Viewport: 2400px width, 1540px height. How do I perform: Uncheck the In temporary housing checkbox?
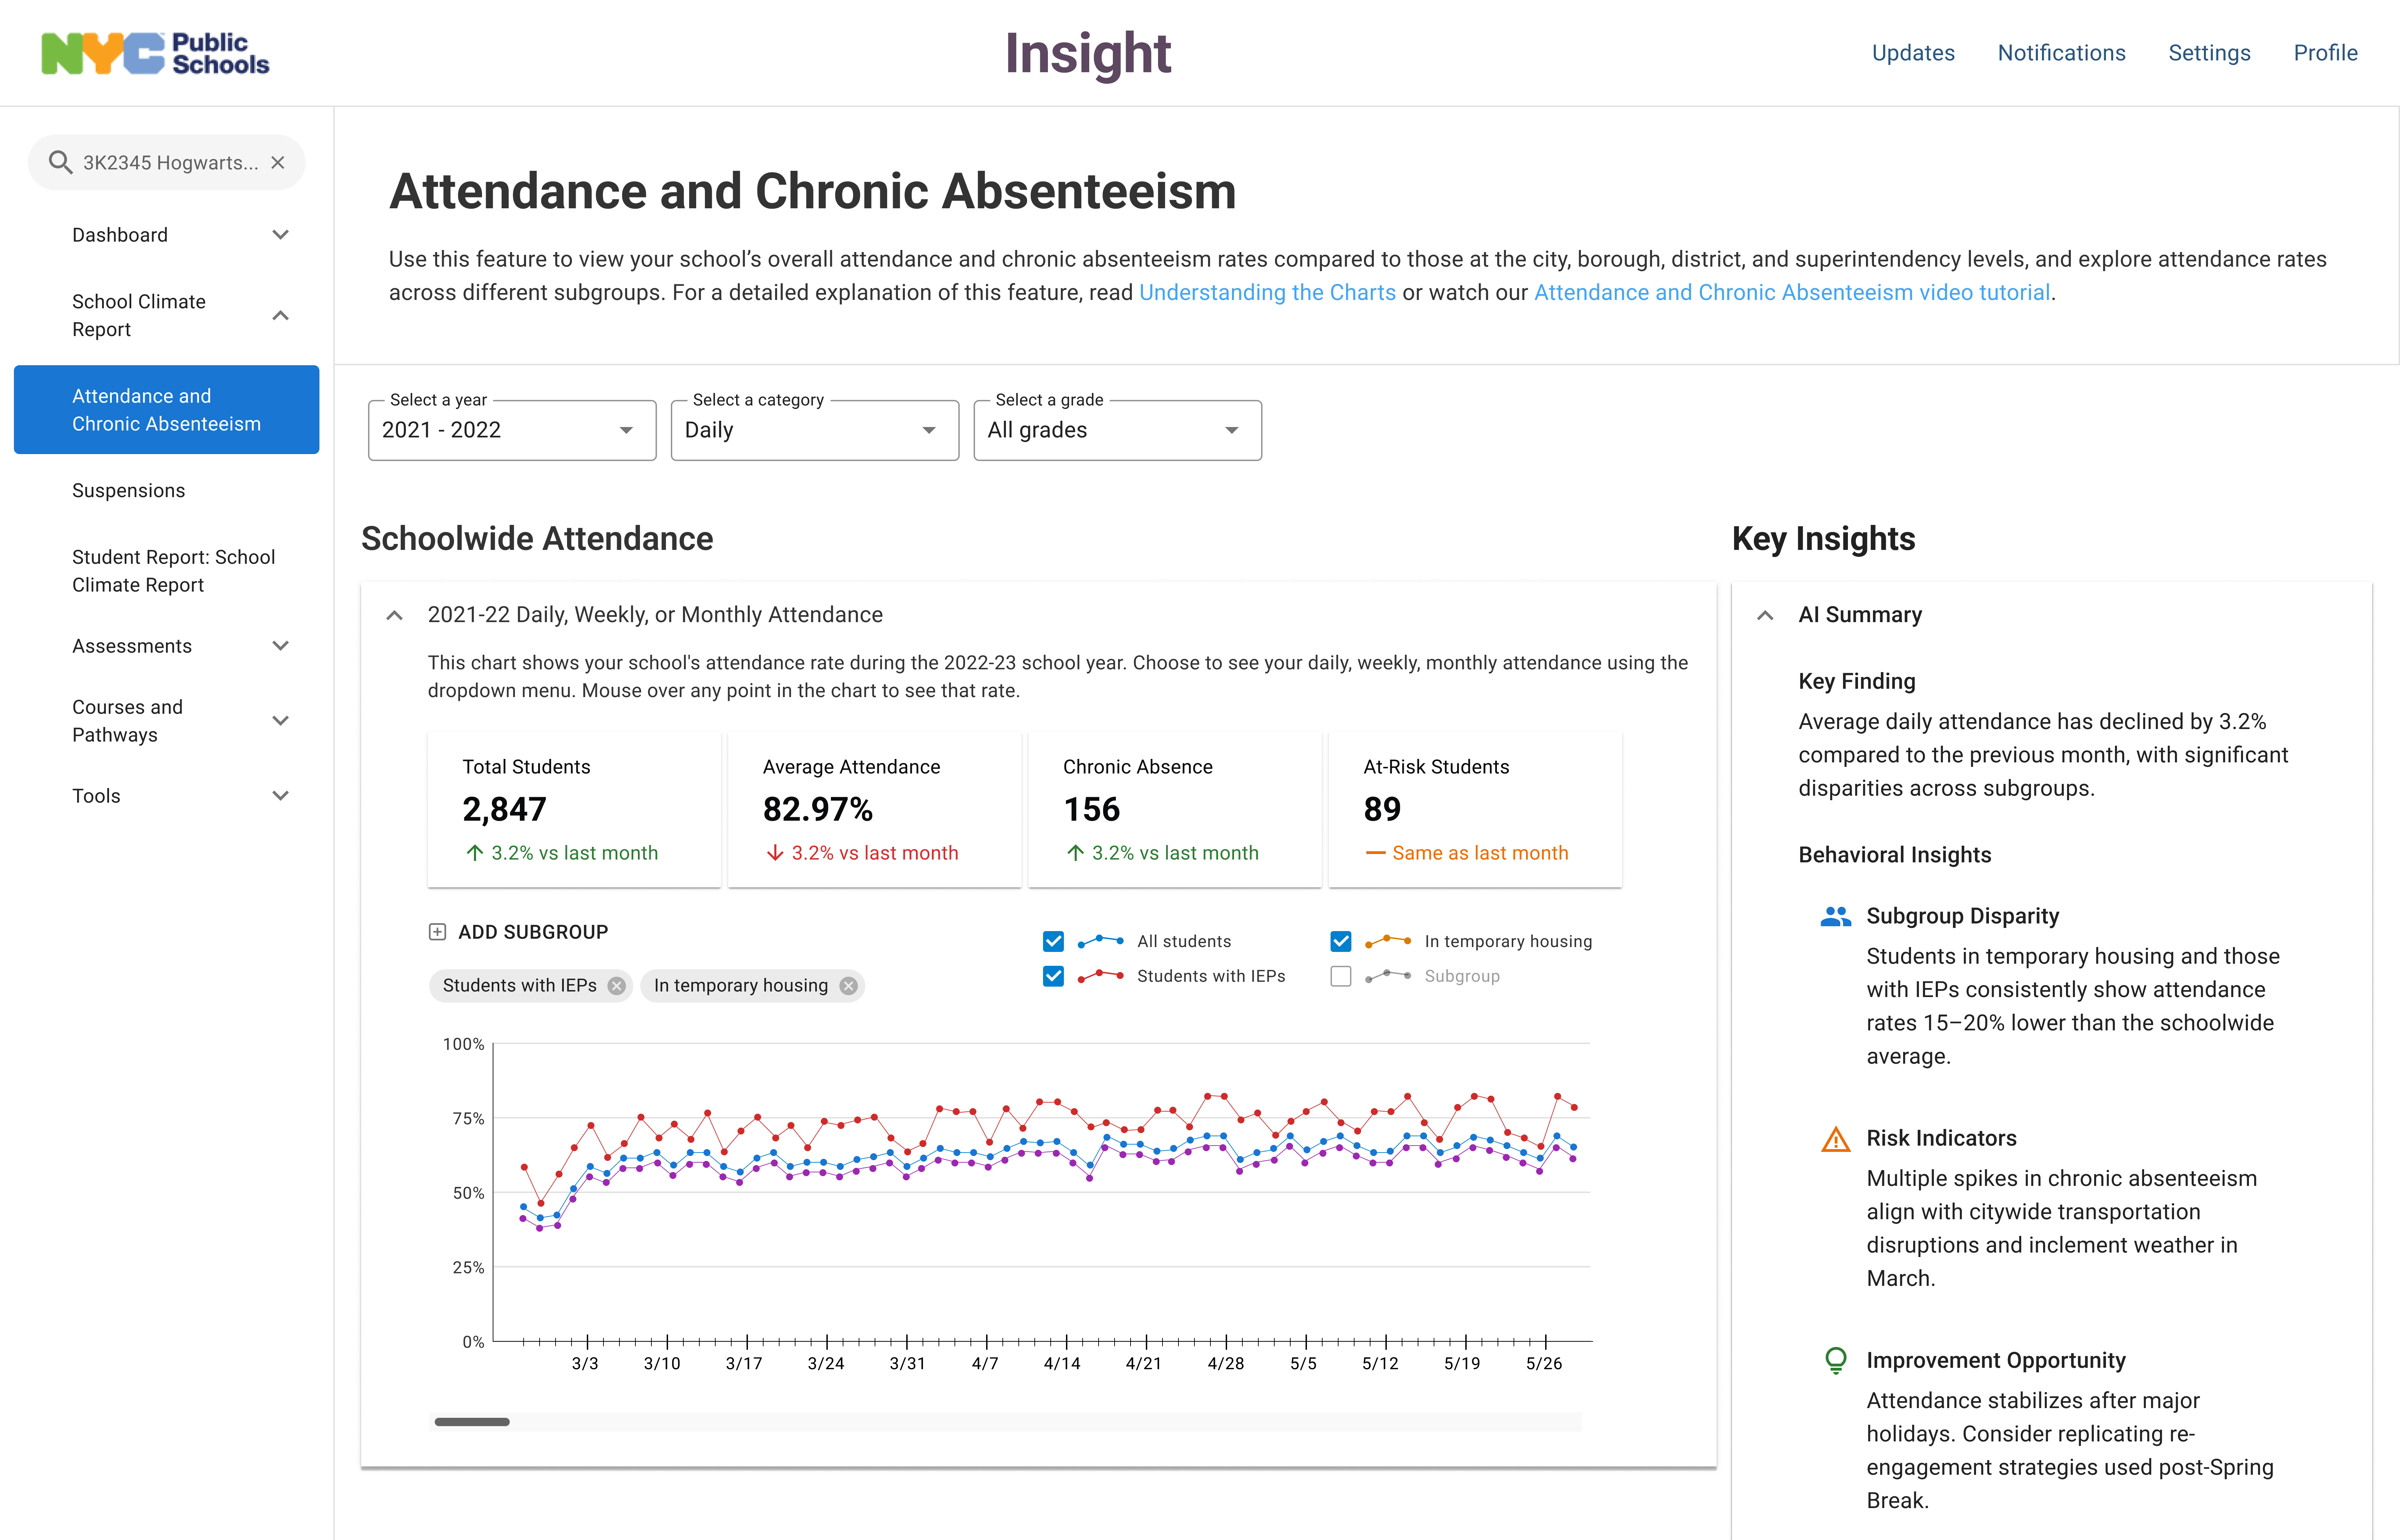[x=1341, y=941]
